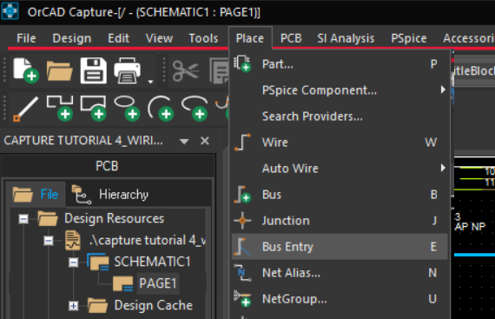The image size is (495, 319).
Task: Select the Place Arc tool
Action: 161,109
